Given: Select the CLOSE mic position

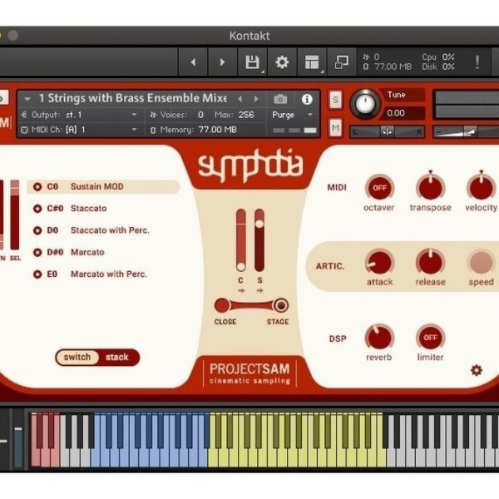Looking at the screenshot, I should click(x=222, y=305).
